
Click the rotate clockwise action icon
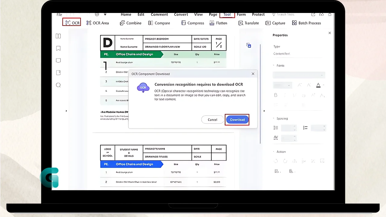[x=285, y=161]
